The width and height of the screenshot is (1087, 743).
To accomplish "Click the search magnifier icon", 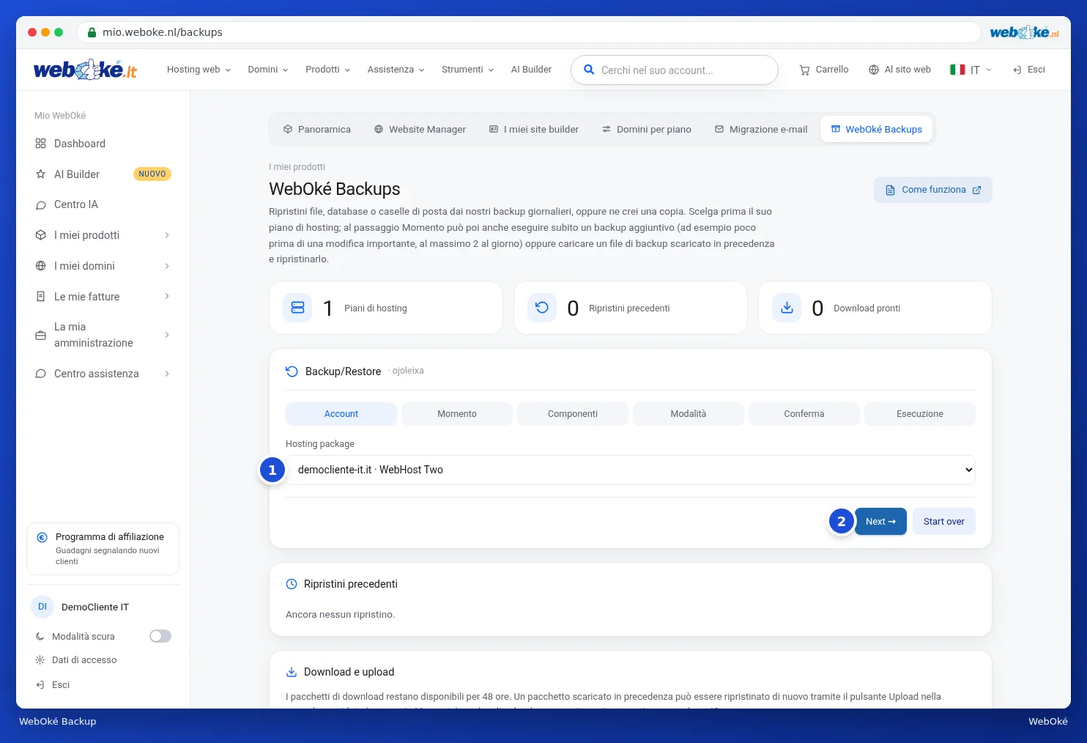I will click(x=589, y=70).
